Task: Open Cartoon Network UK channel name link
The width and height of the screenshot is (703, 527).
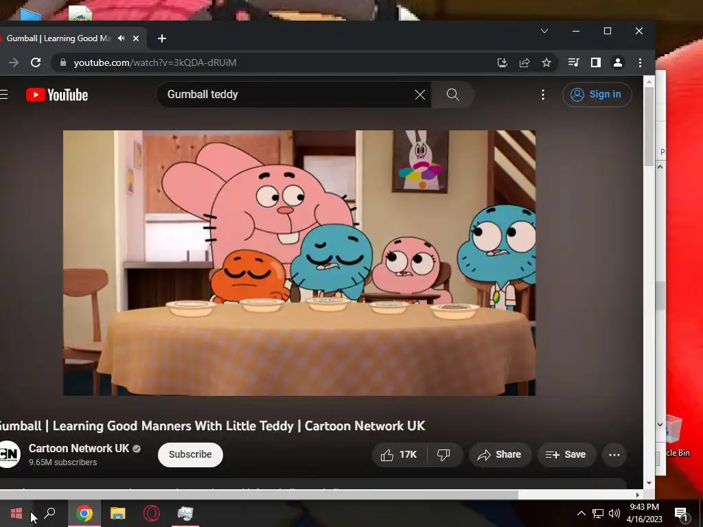Action: pyautogui.click(x=79, y=448)
